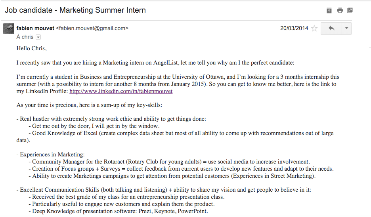Image resolution: width=371 pixels, height=217 pixels.
Task: Click the "Experiences in Marketing:" line
Action: pos(50,154)
